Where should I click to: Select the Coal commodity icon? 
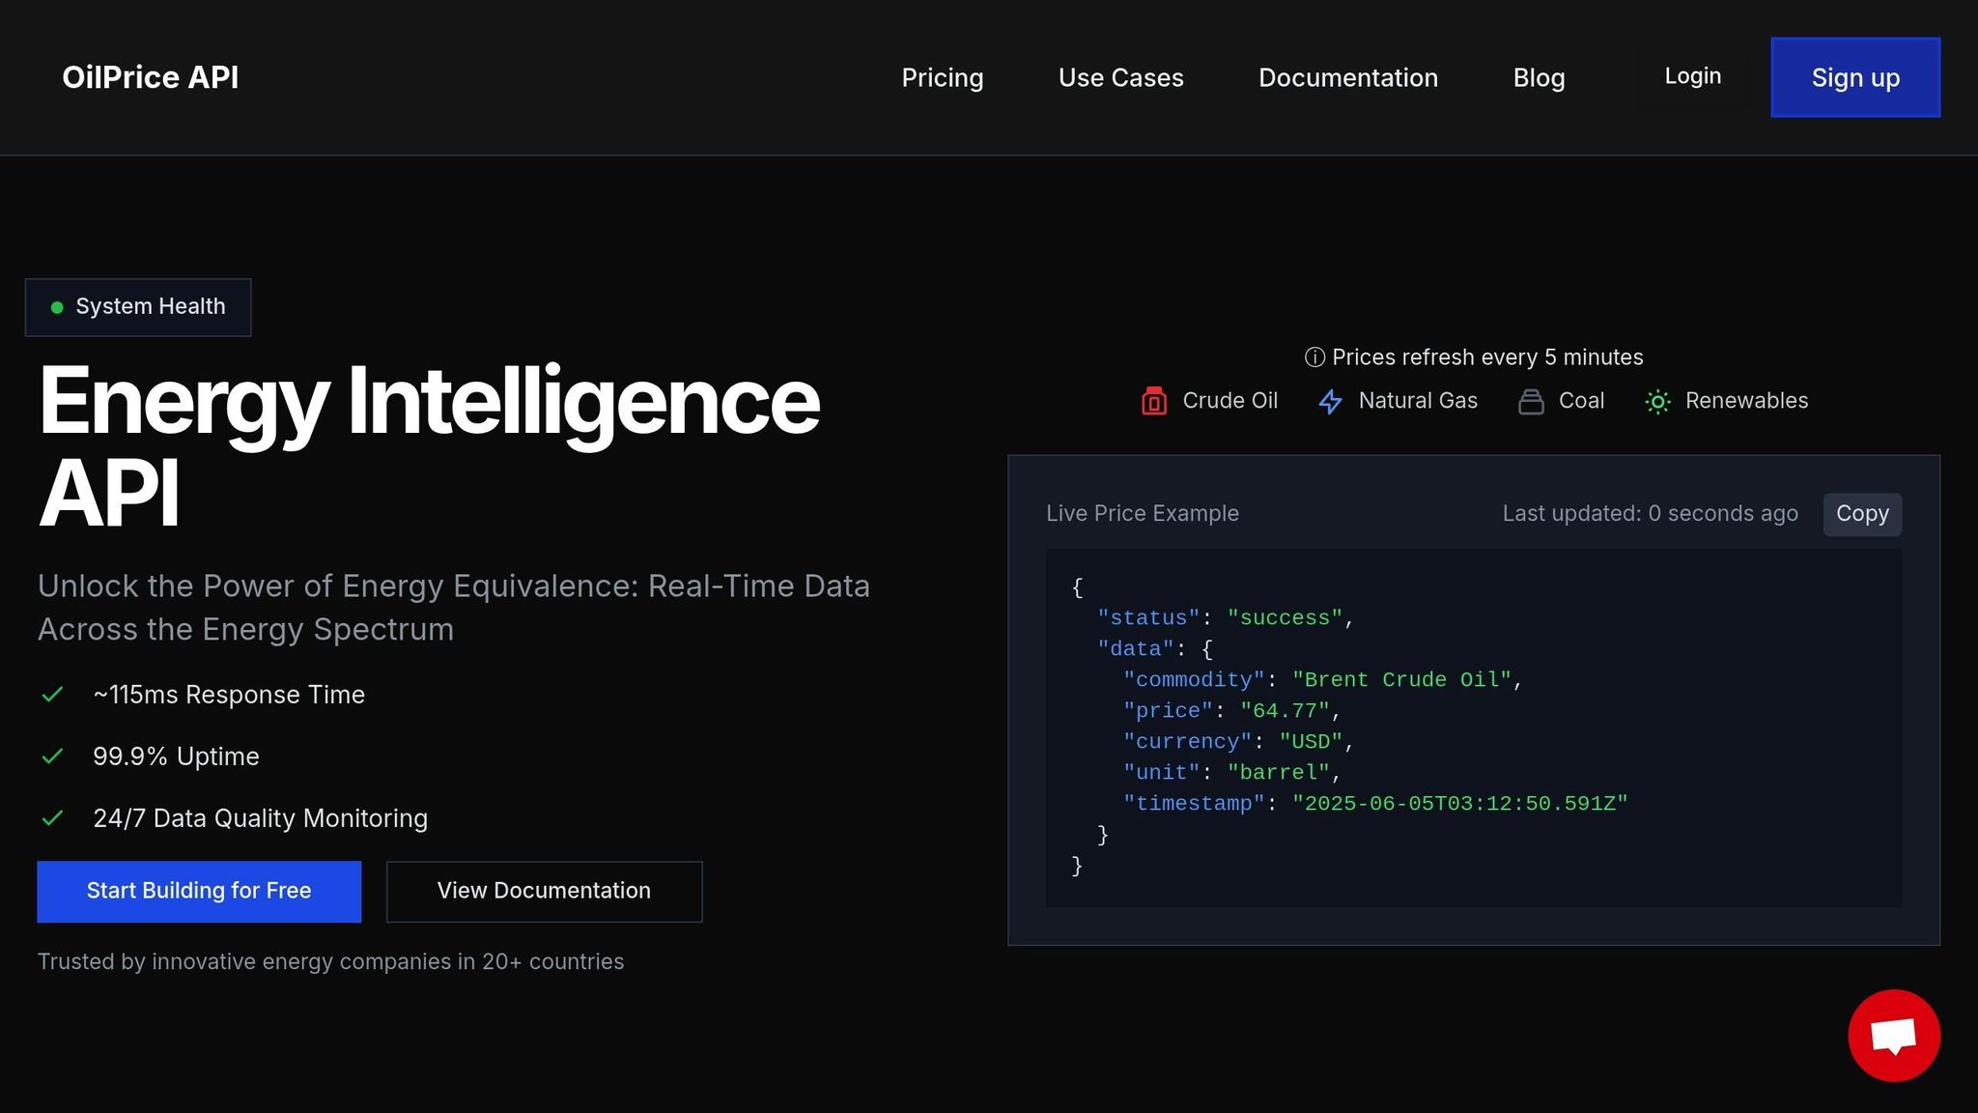[1532, 401]
